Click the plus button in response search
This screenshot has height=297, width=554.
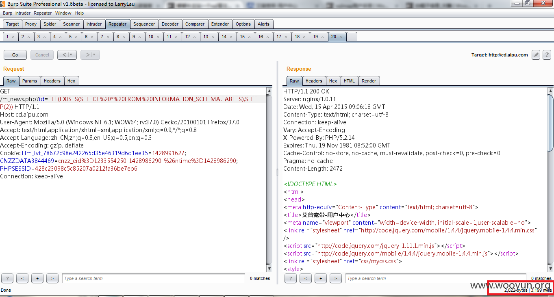point(321,278)
